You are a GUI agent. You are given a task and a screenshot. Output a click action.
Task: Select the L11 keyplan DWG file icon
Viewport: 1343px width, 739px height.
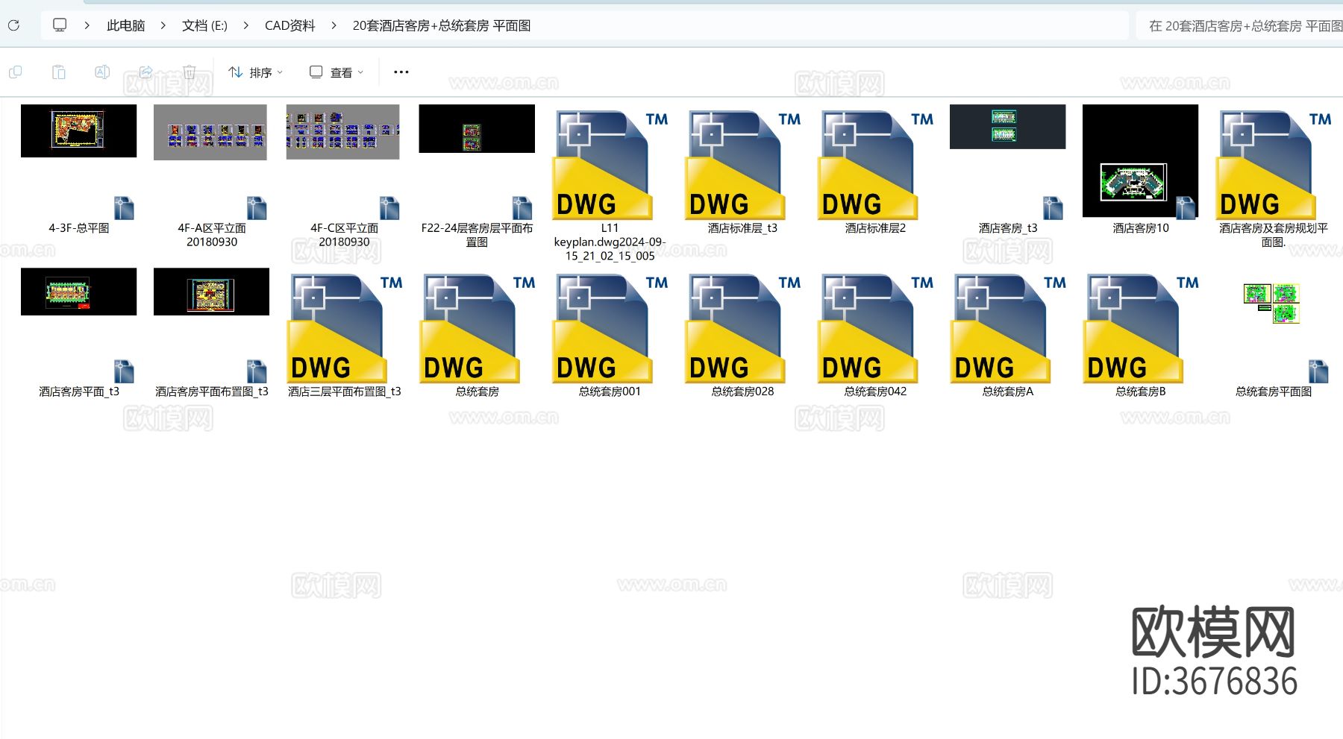tap(610, 164)
